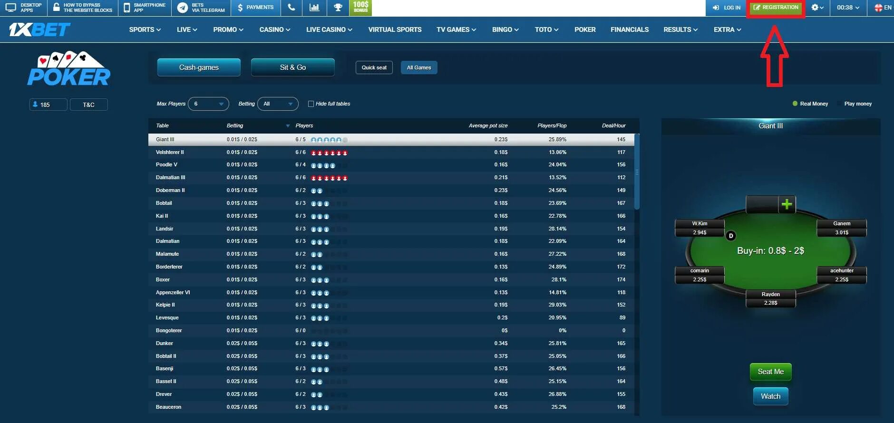Click the tables list scrollbar
The image size is (894, 423).
[637, 172]
